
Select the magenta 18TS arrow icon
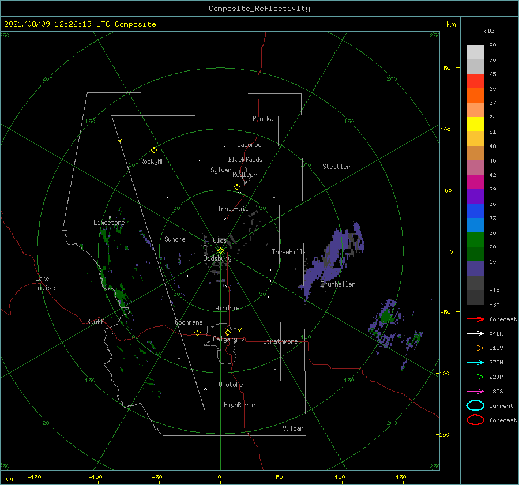pyautogui.click(x=475, y=392)
